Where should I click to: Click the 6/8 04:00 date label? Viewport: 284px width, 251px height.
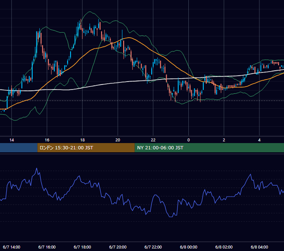[x=259, y=247]
